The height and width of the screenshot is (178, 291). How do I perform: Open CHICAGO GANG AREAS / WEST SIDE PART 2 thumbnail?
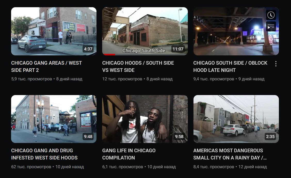pyautogui.click(x=54, y=31)
